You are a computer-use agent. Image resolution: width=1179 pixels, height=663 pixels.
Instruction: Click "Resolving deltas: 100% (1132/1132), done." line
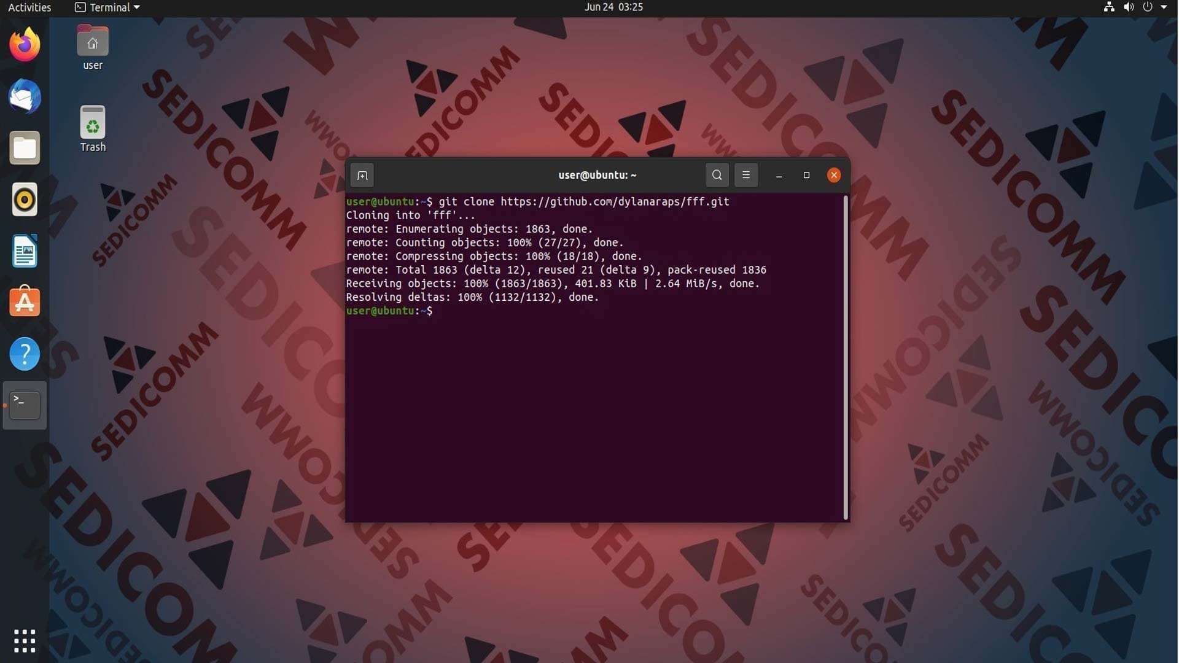point(472,297)
